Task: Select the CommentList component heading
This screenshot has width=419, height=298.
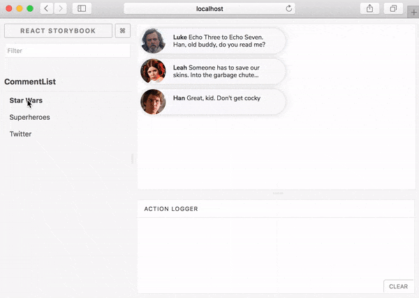Action: click(30, 81)
